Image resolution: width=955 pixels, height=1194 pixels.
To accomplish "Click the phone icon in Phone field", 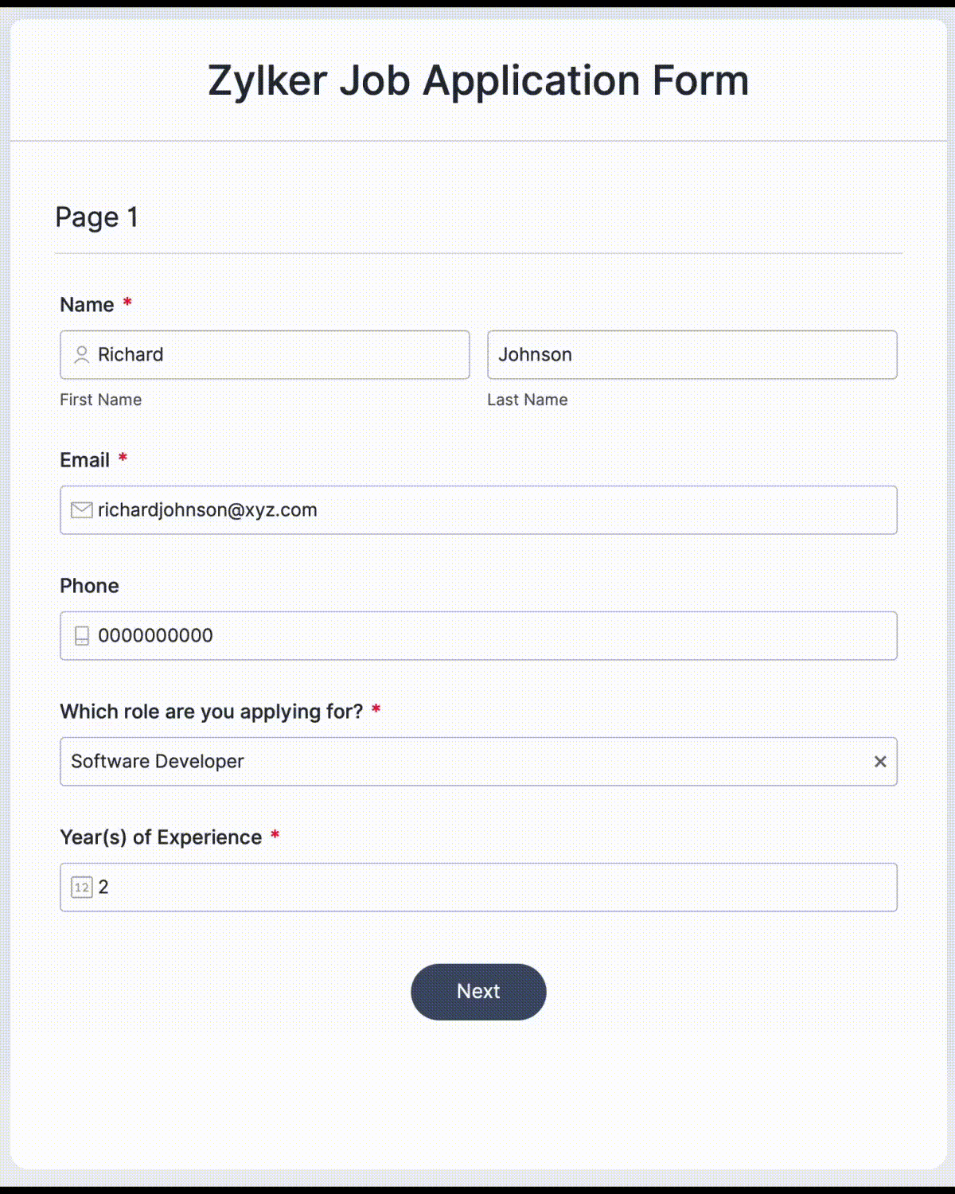I will click(81, 636).
